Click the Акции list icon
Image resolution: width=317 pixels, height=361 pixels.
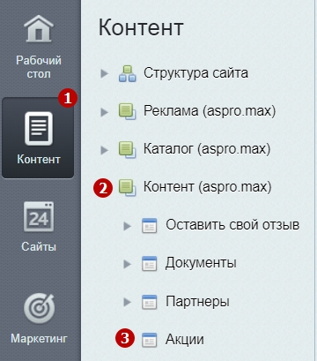pos(150,340)
